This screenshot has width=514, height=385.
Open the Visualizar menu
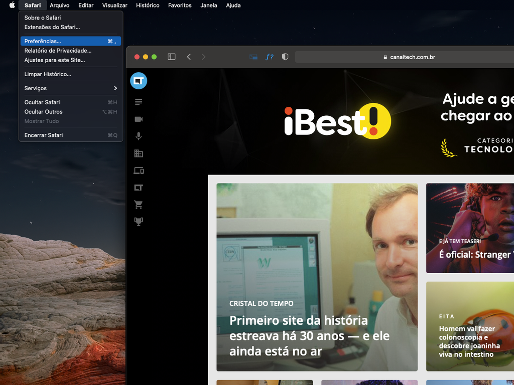click(x=115, y=5)
